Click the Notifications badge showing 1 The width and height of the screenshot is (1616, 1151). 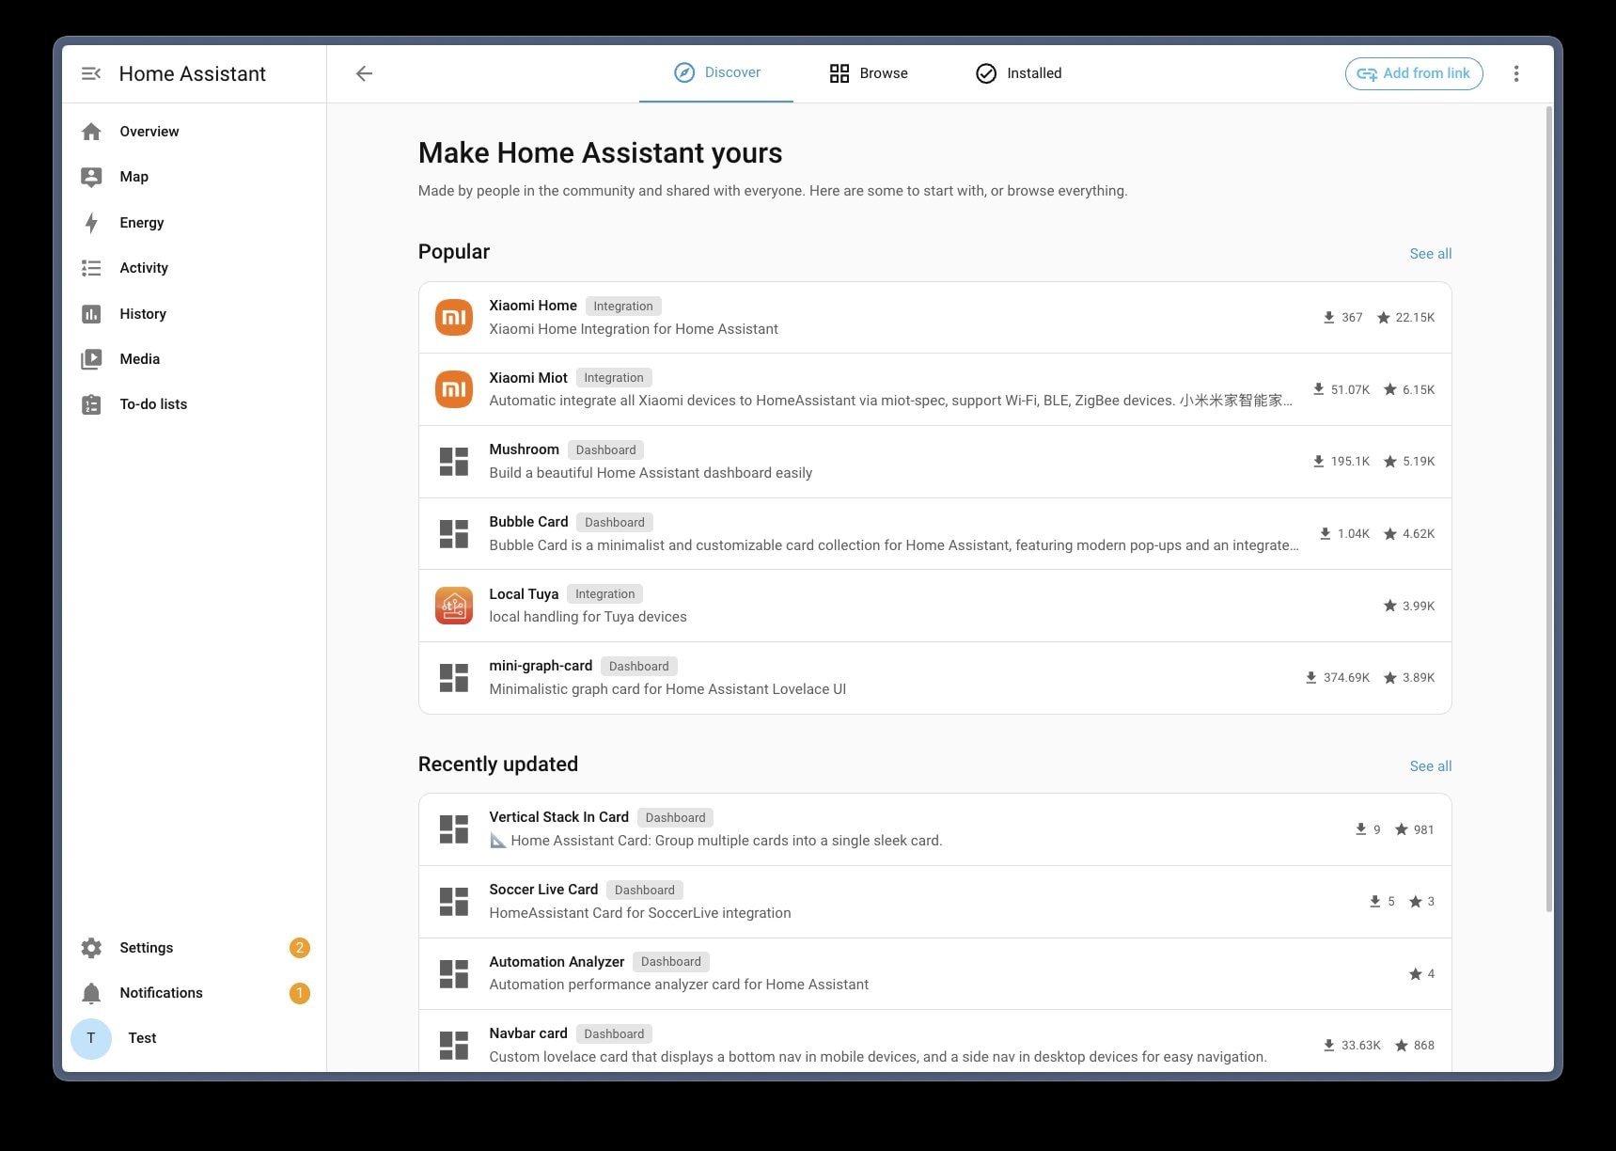coord(300,993)
